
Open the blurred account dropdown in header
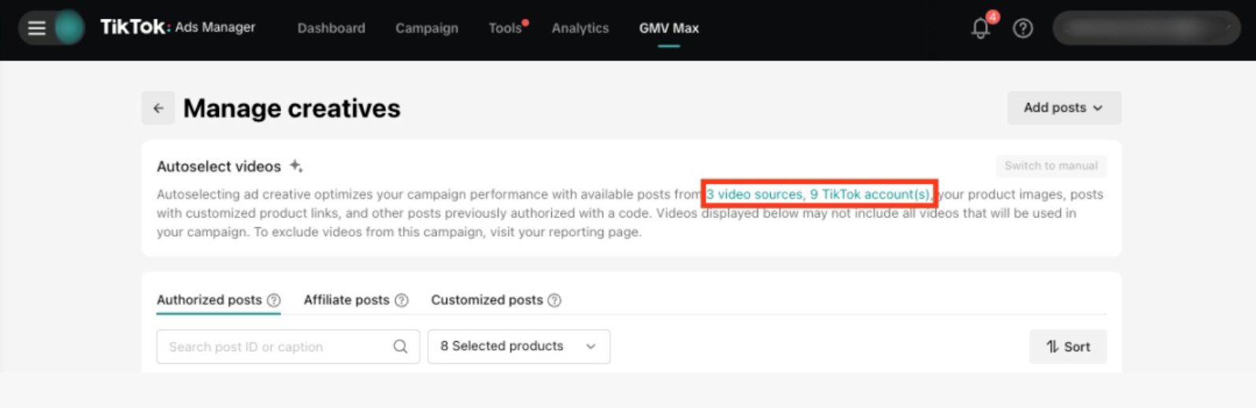[1146, 28]
